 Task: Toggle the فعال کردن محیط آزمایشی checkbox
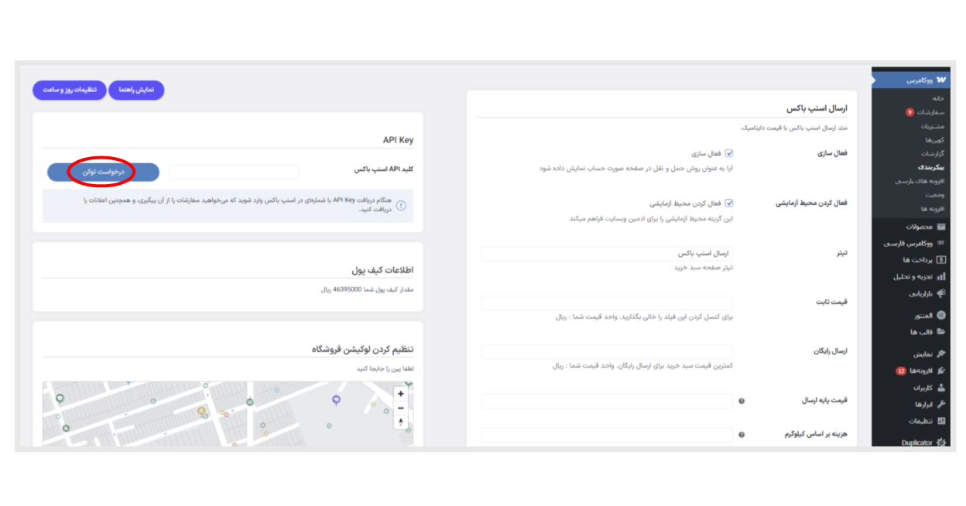[729, 203]
